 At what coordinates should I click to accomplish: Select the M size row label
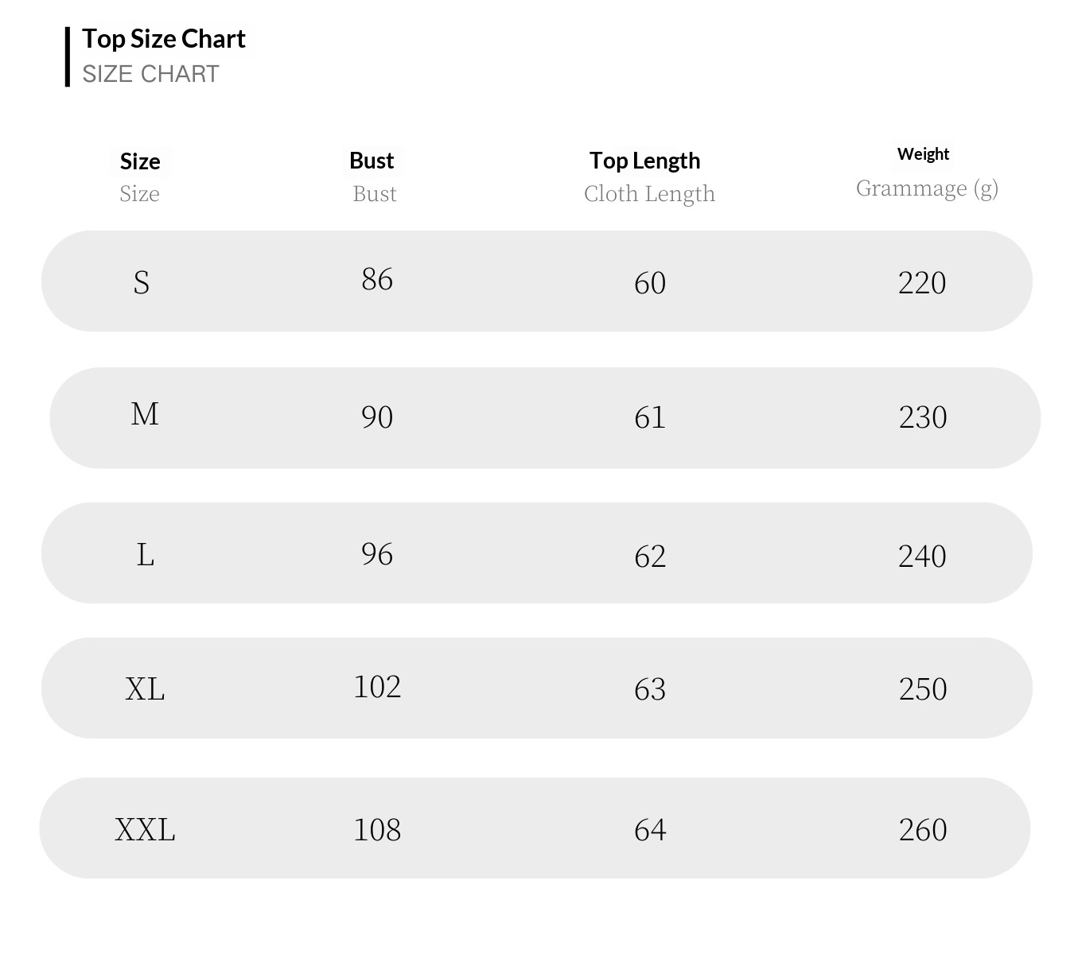145,414
